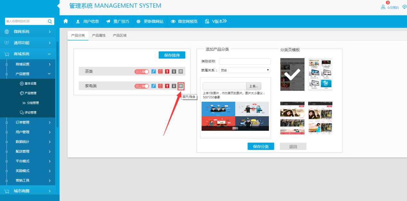The width and height of the screenshot is (407, 201).
Task: Select the checked first category page template
Action: coord(292,74)
